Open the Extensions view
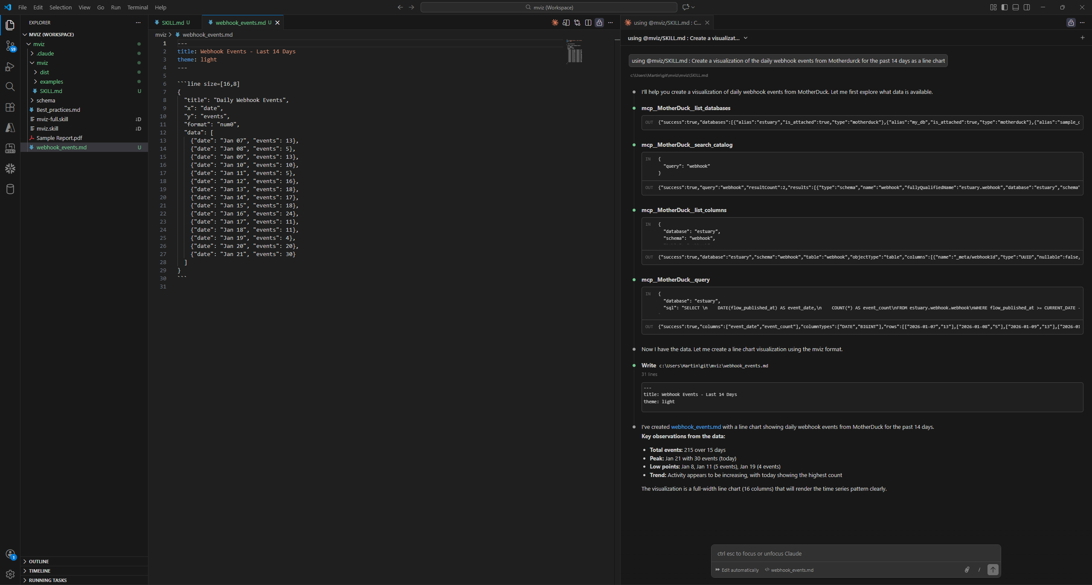This screenshot has height=585, width=1092. tap(10, 107)
